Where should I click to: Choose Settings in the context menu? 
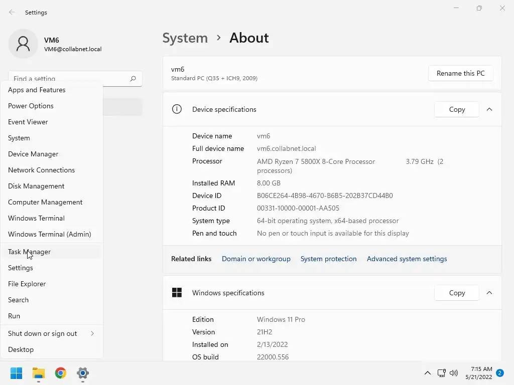click(52, 268)
